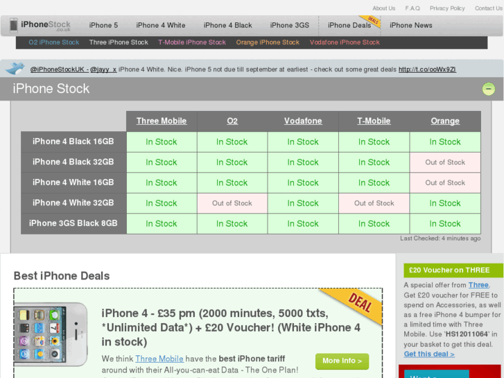Click T-Mobile In Stock for iPhone 4 White 16GB

374,182
